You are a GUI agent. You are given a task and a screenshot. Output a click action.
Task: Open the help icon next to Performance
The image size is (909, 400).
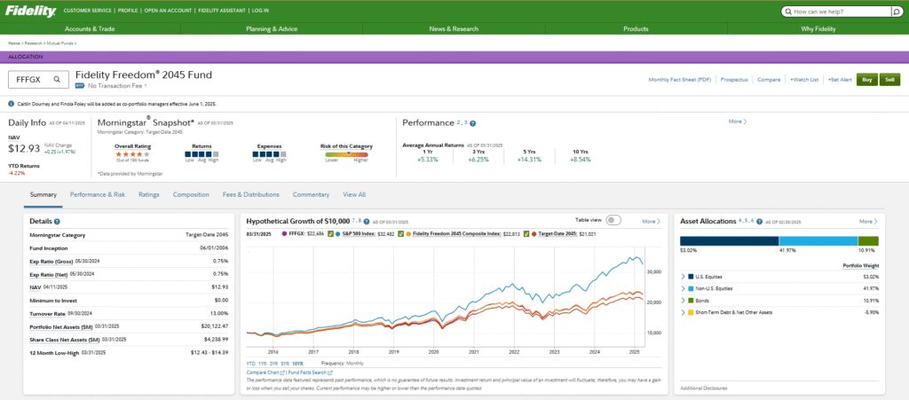[472, 123]
